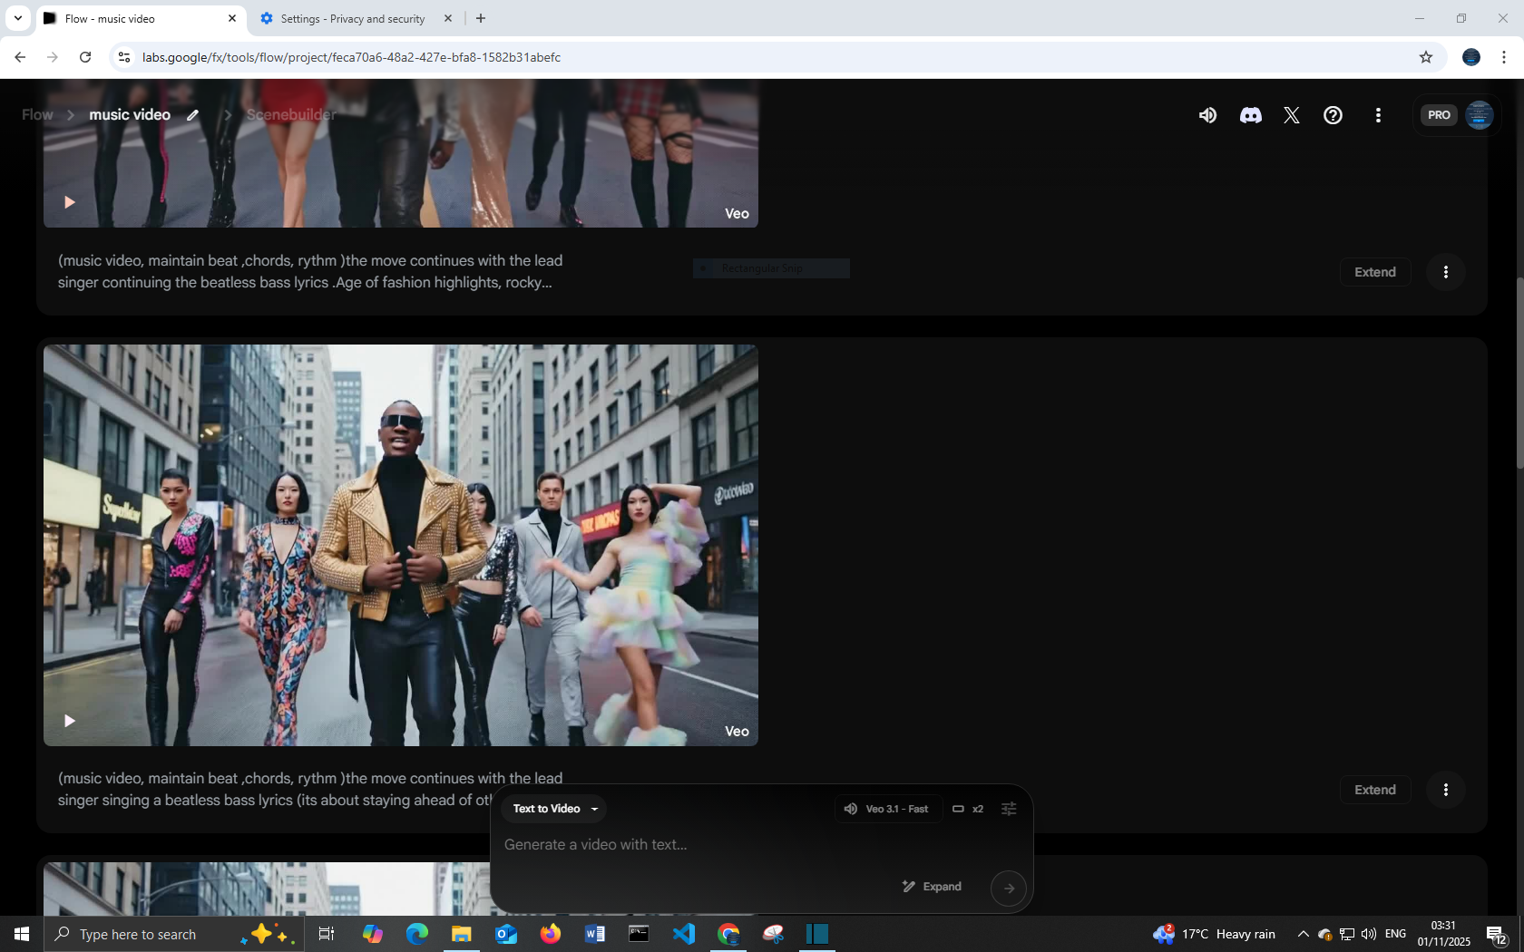
Task: Edit project name with pencil icon
Action: [x=193, y=115]
